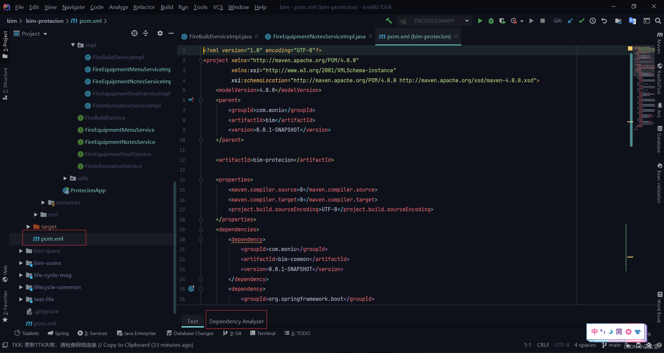Collapse all nodes in Project panel

click(146, 33)
